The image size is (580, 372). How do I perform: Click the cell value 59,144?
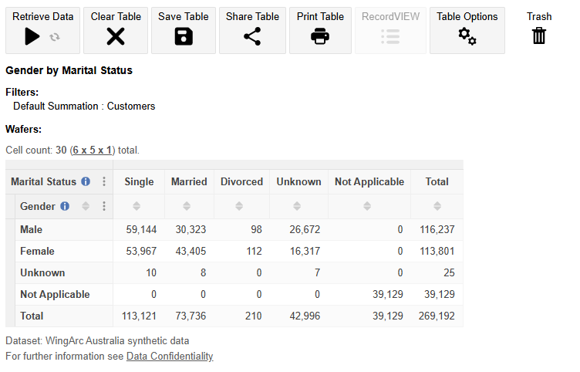tap(141, 229)
